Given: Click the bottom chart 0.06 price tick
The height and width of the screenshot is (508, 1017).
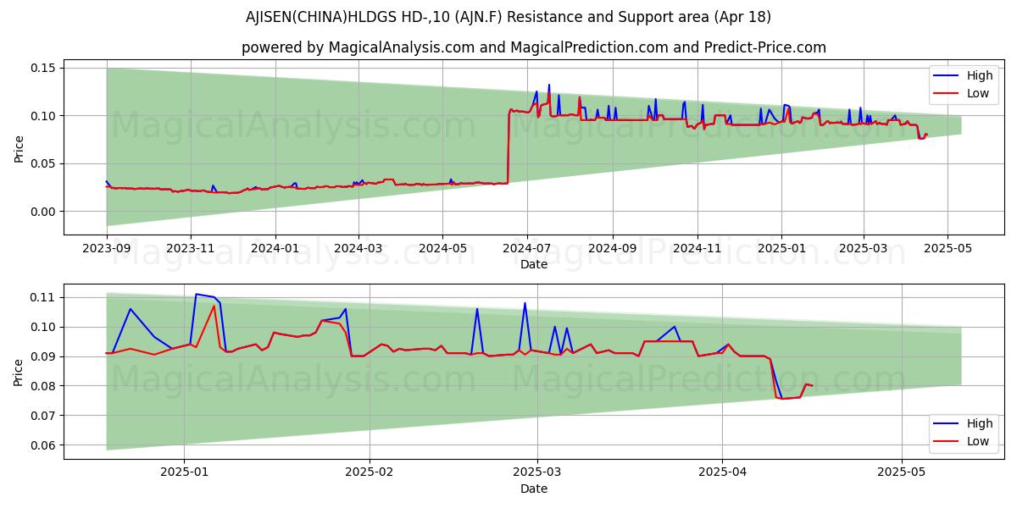Looking at the screenshot, I should pyautogui.click(x=42, y=445).
